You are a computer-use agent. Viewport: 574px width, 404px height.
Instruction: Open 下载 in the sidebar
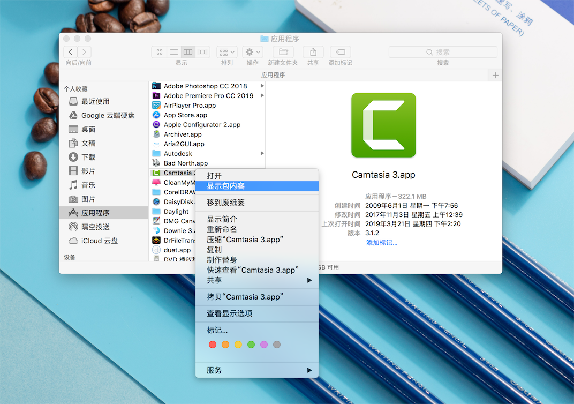point(104,157)
